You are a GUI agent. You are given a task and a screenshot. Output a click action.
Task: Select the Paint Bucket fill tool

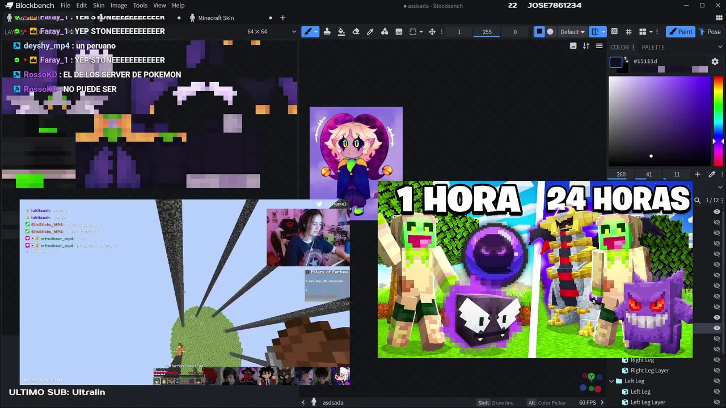(x=341, y=32)
